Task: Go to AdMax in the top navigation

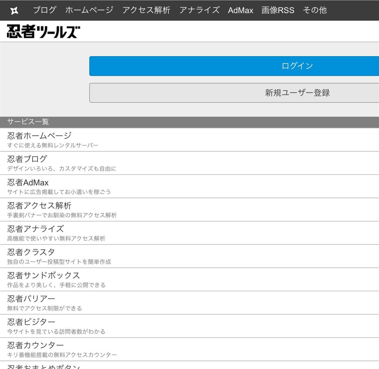Action: click(240, 10)
